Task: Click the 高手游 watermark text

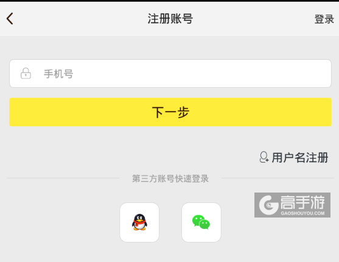Action: click(x=302, y=202)
